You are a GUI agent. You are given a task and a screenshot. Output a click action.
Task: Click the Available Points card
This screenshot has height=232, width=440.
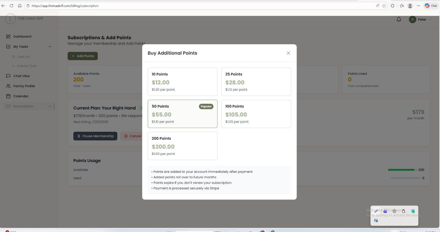(x=105, y=80)
